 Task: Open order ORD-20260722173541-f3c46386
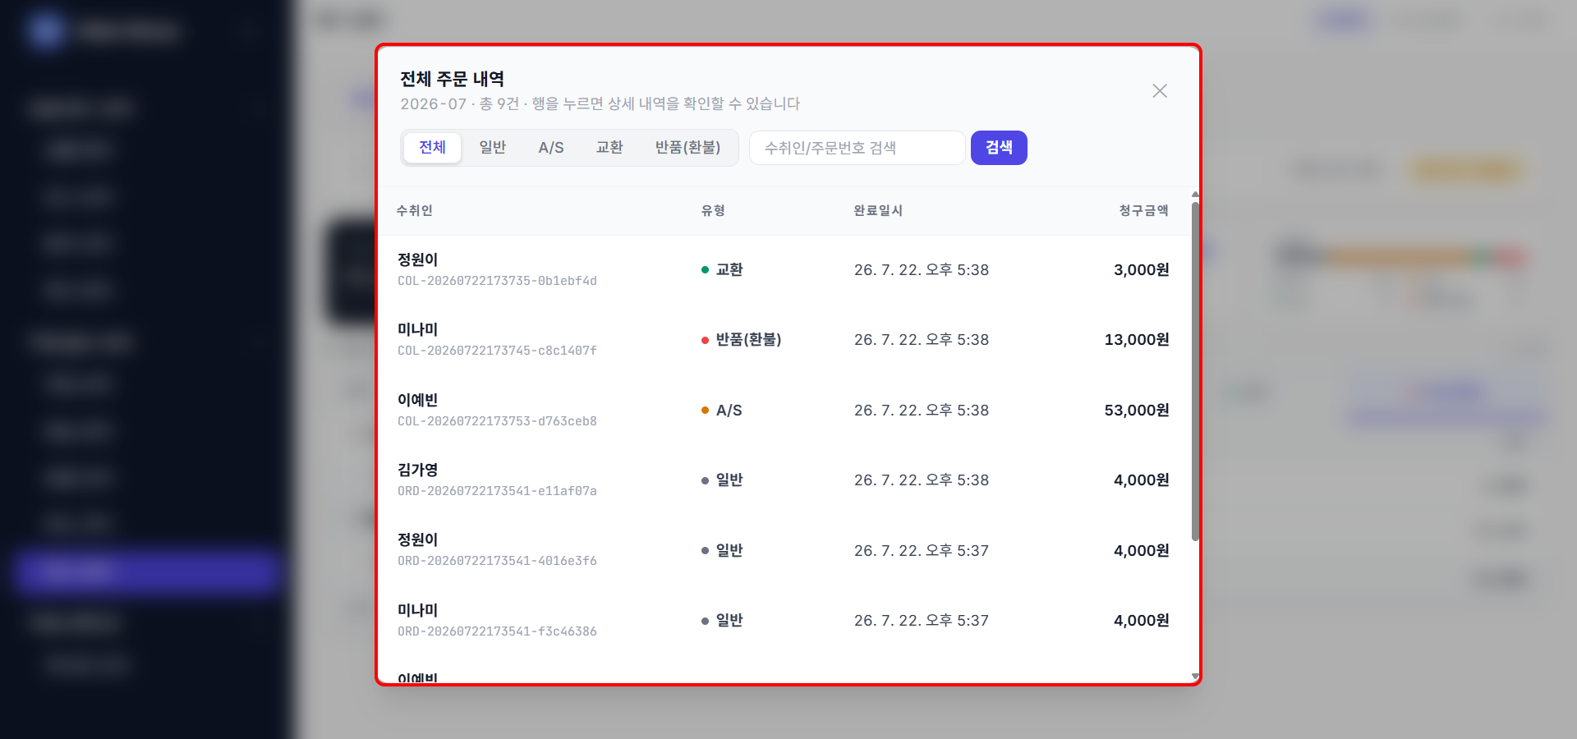coord(784,621)
